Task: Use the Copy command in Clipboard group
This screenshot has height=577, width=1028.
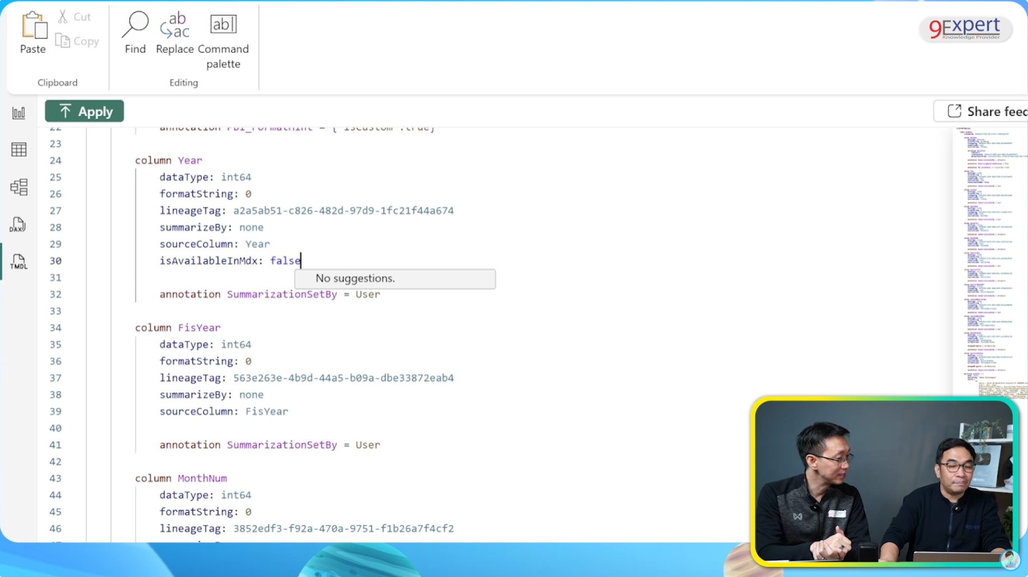Action: pos(77,40)
